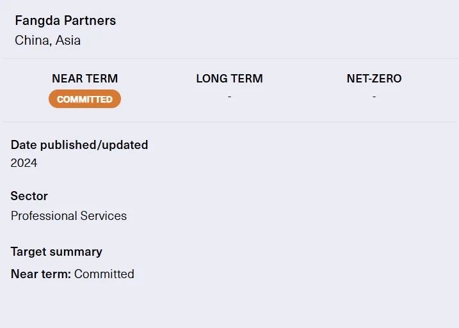459x328 pixels.
Task: Select the China country text
Action: coord(33,40)
